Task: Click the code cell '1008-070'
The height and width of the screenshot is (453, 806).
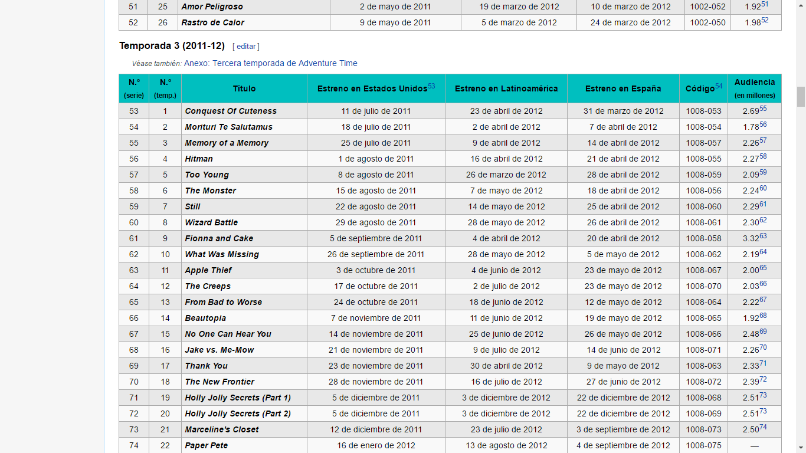Action: [x=703, y=286]
